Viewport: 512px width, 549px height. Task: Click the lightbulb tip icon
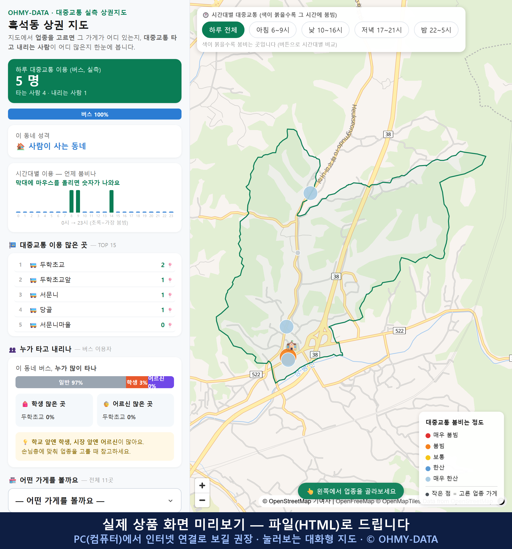click(x=25, y=442)
